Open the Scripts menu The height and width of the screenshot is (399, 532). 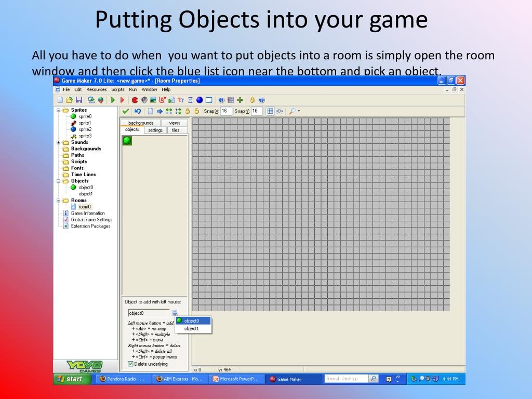tap(118, 89)
